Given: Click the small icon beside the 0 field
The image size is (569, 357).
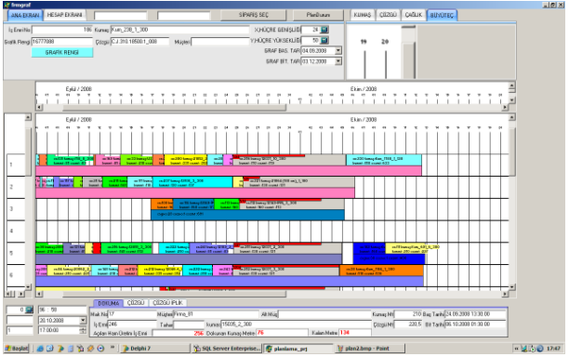Looking at the screenshot, I should 29,310.
